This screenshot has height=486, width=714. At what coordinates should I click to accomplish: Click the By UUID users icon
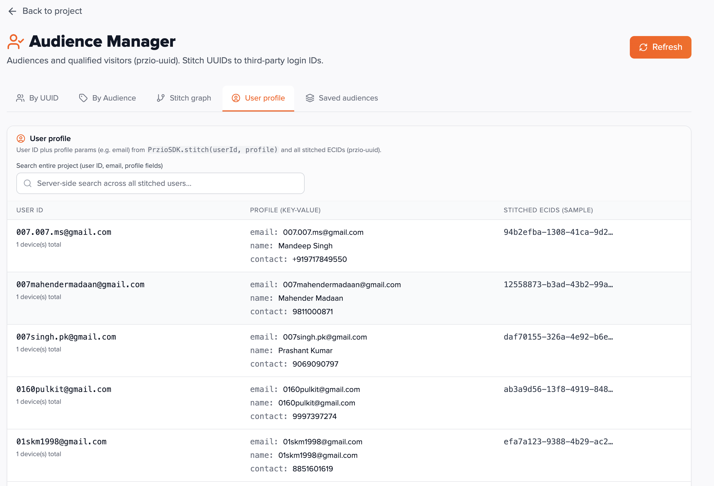(20, 98)
